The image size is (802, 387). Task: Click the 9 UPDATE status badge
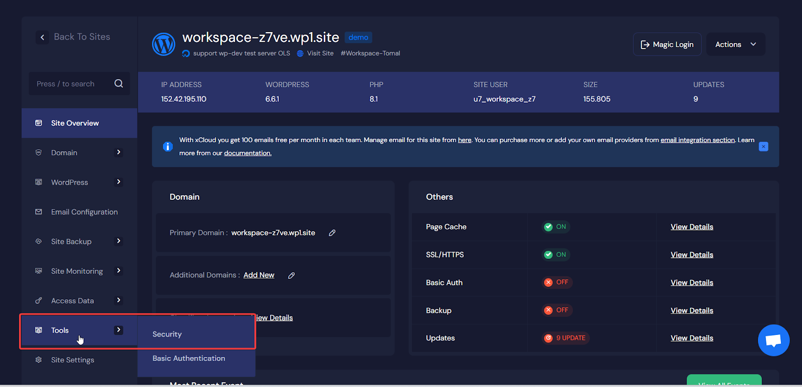tap(566, 338)
